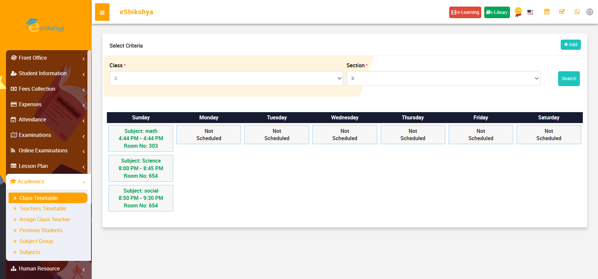Click the Add button

(570, 45)
